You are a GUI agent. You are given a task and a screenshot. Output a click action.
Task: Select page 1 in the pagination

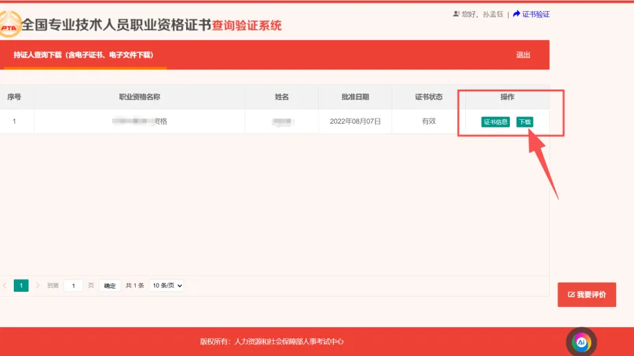coord(21,285)
